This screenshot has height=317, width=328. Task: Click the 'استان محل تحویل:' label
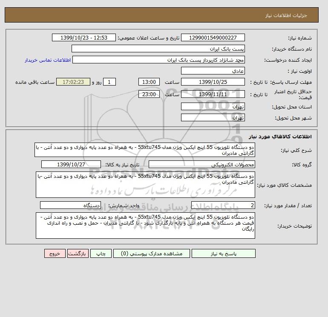pyautogui.click(x=292, y=107)
